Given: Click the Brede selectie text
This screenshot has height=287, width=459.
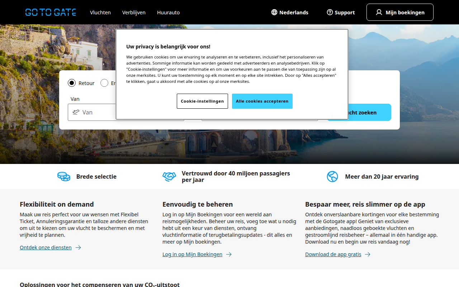Looking at the screenshot, I should [96, 177].
